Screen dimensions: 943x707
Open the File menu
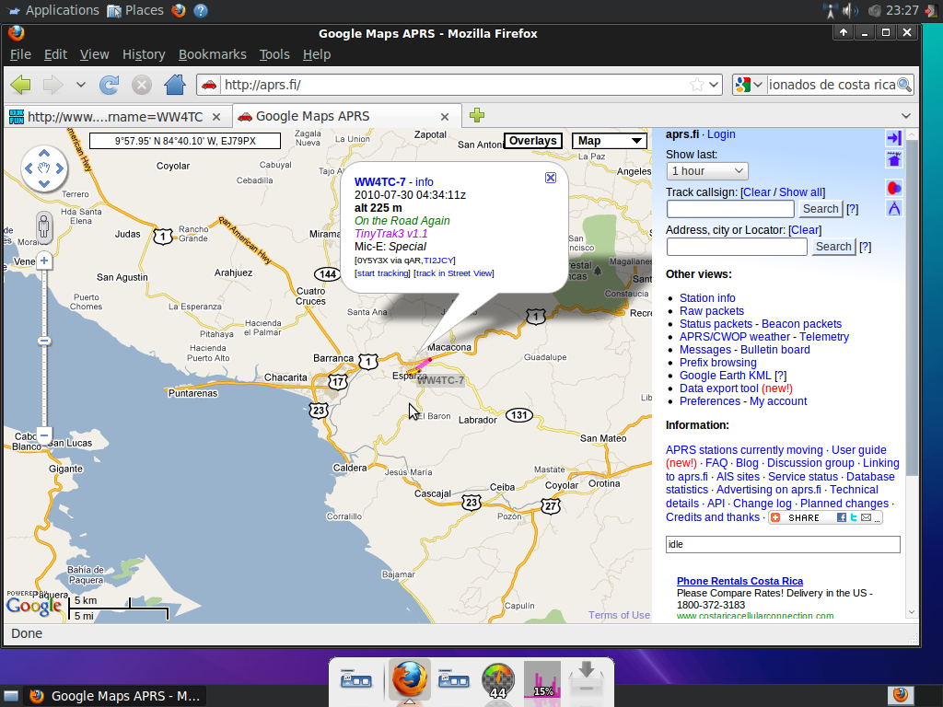20,54
